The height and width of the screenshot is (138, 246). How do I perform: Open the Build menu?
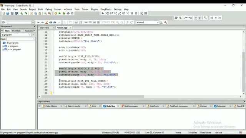pyautogui.click(x=41, y=9)
